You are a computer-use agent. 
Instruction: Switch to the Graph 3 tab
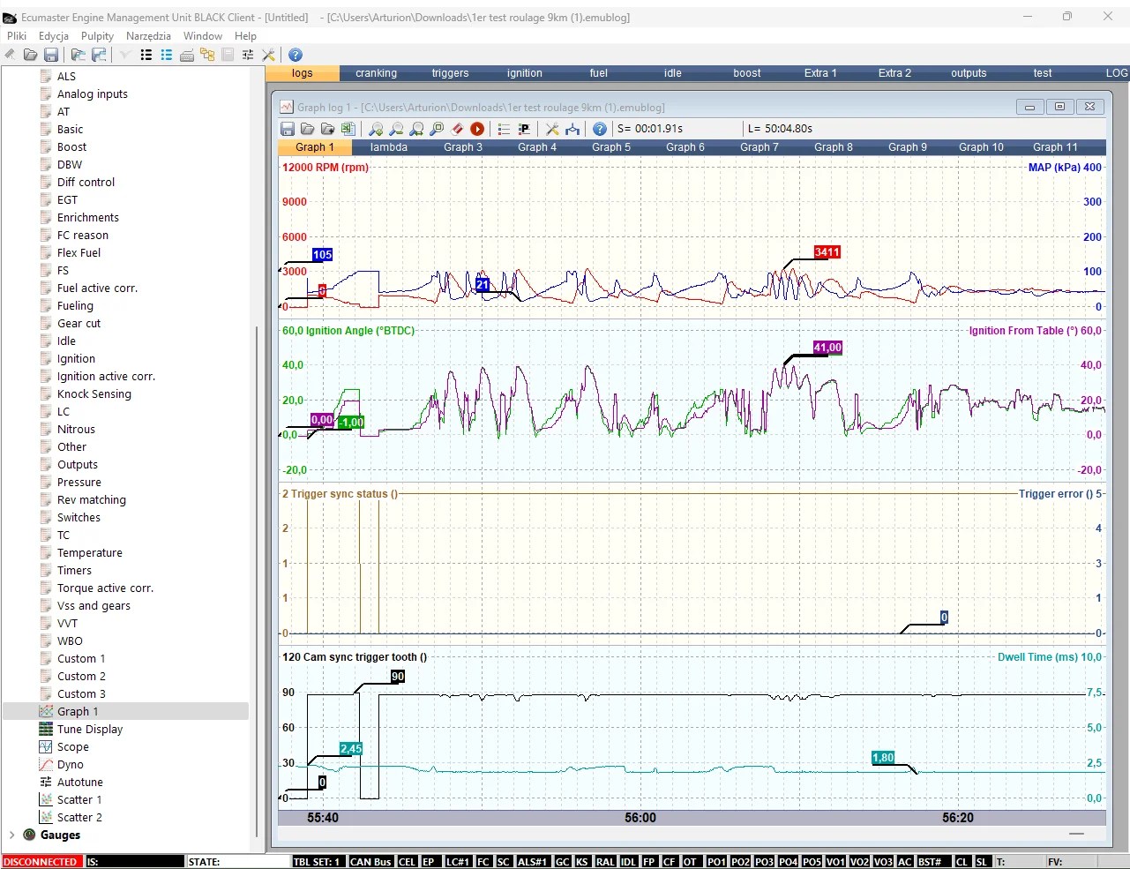(463, 147)
